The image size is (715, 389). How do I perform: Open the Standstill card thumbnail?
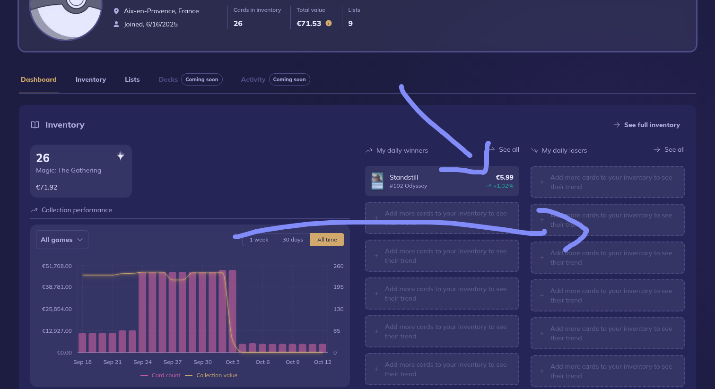tap(377, 181)
